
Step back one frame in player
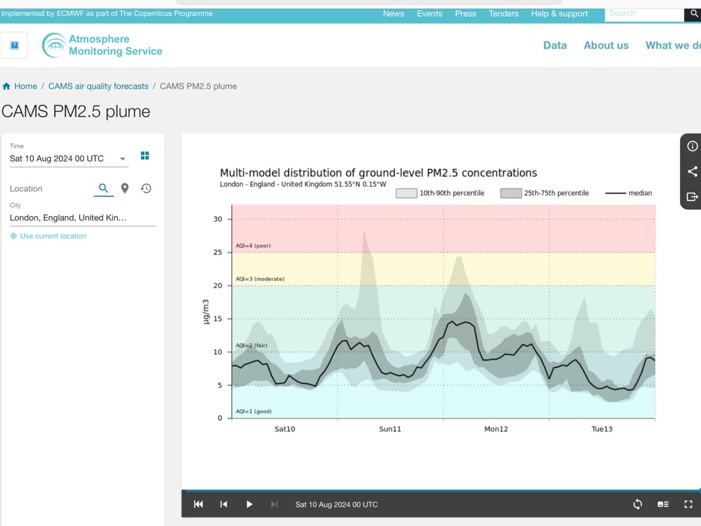(x=224, y=504)
